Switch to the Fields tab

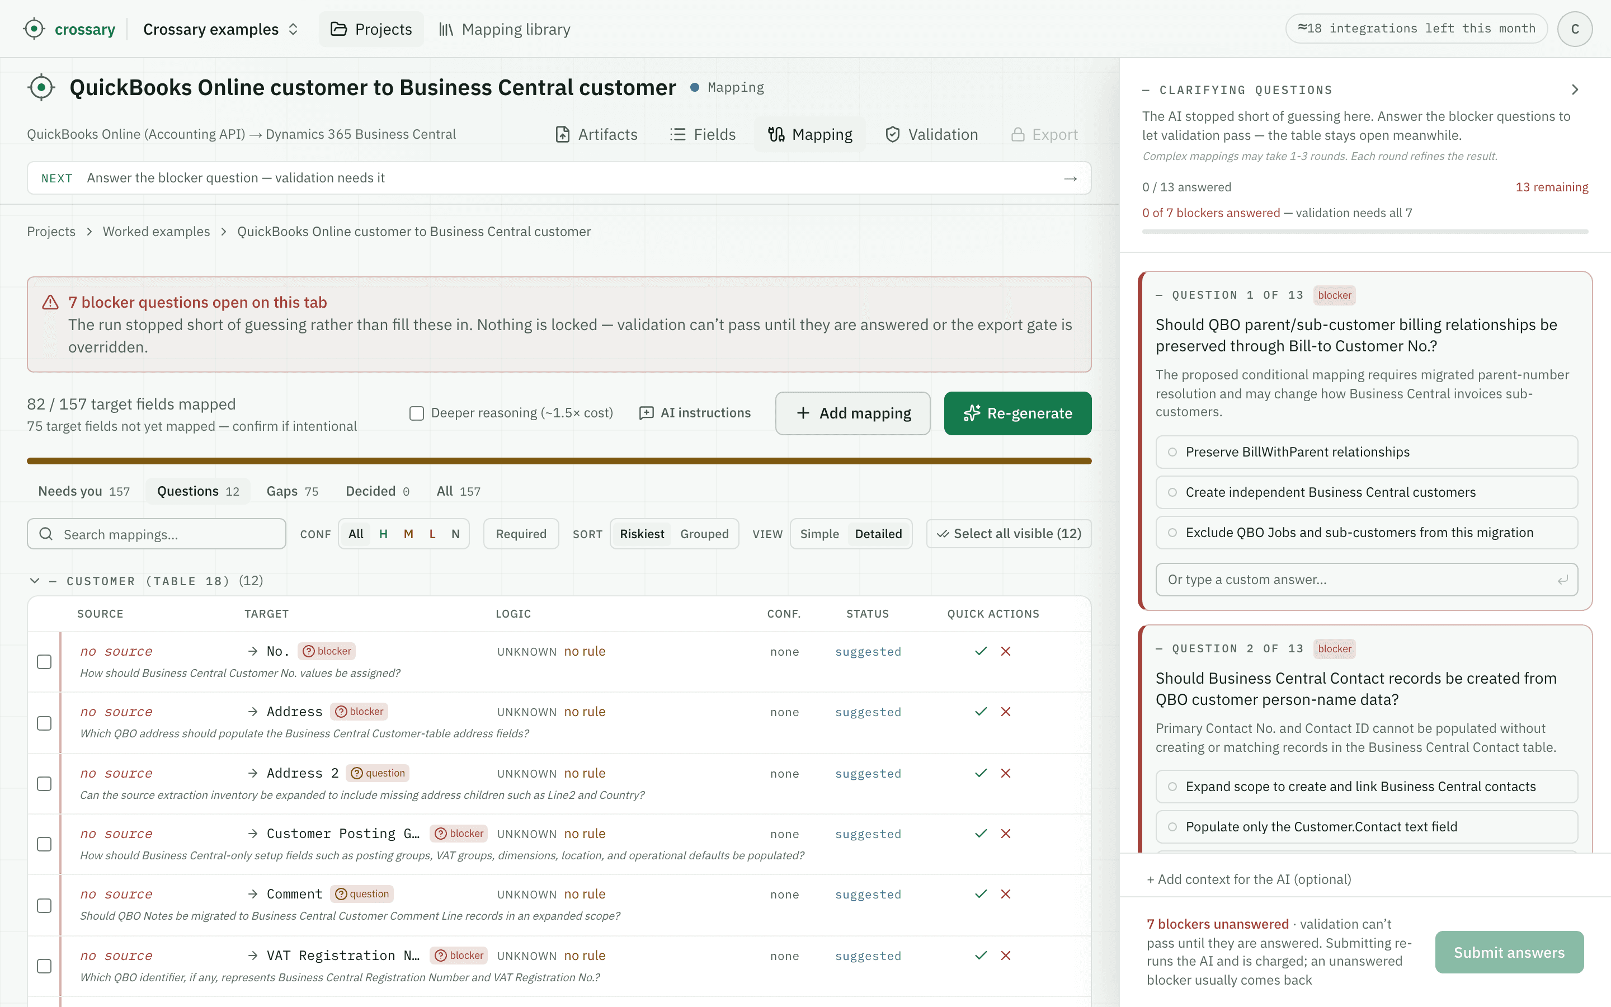tap(703, 134)
